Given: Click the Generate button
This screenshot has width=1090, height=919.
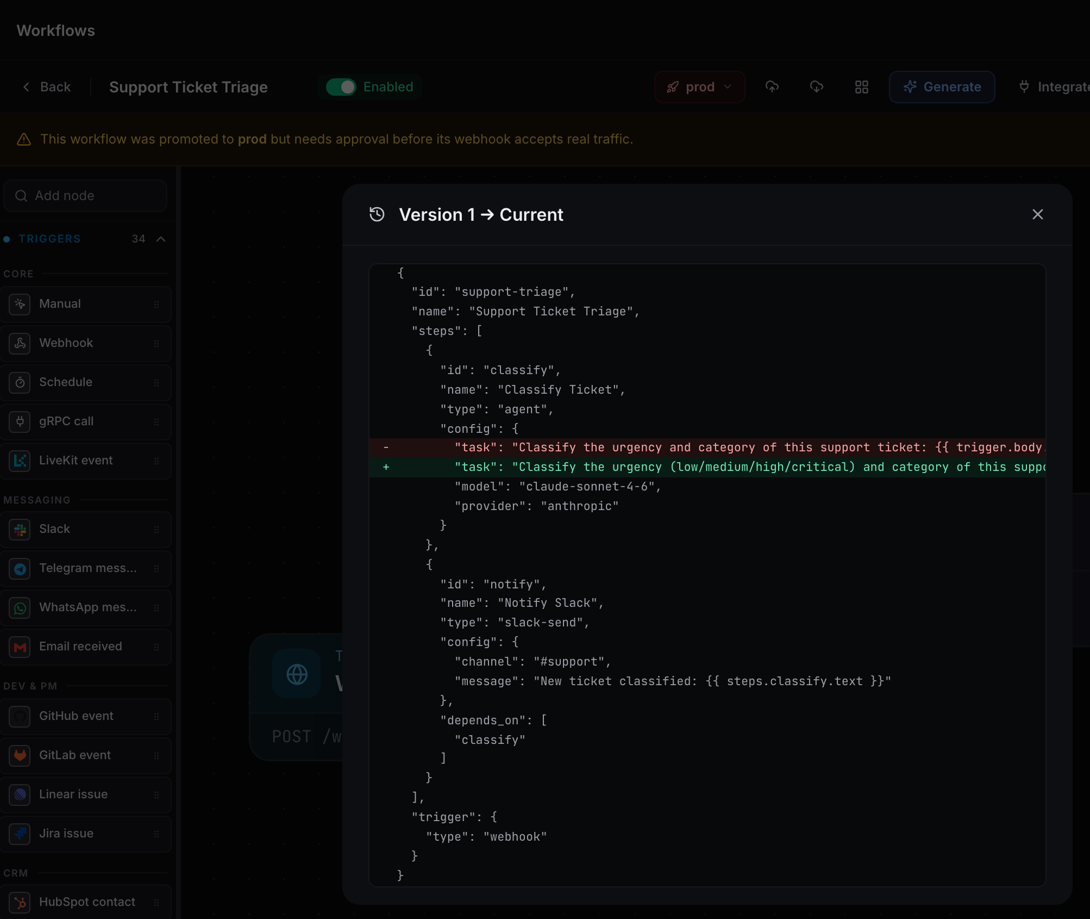Looking at the screenshot, I should click(x=942, y=87).
